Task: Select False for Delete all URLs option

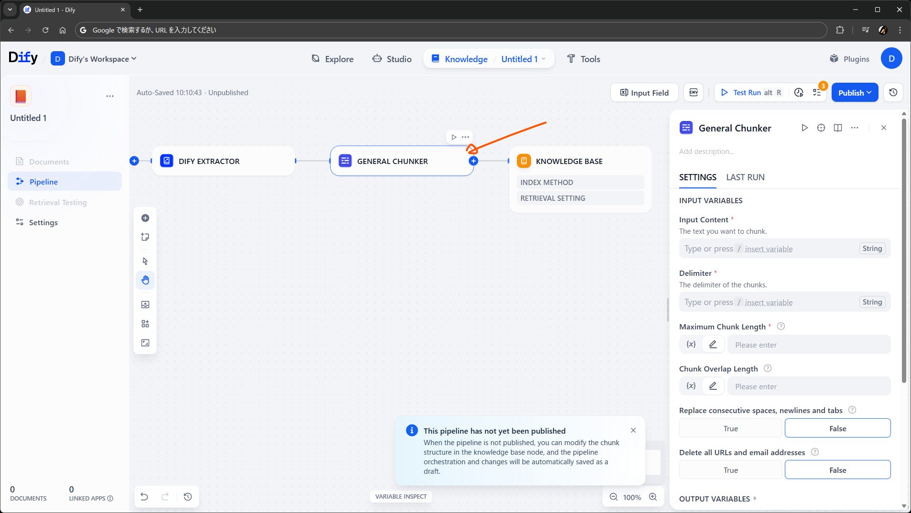Action: pyautogui.click(x=837, y=470)
